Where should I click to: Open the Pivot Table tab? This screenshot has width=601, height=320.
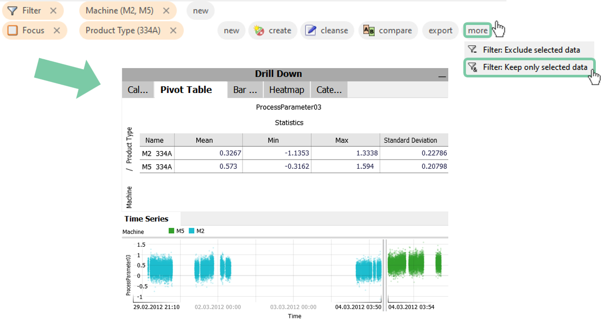pos(186,90)
